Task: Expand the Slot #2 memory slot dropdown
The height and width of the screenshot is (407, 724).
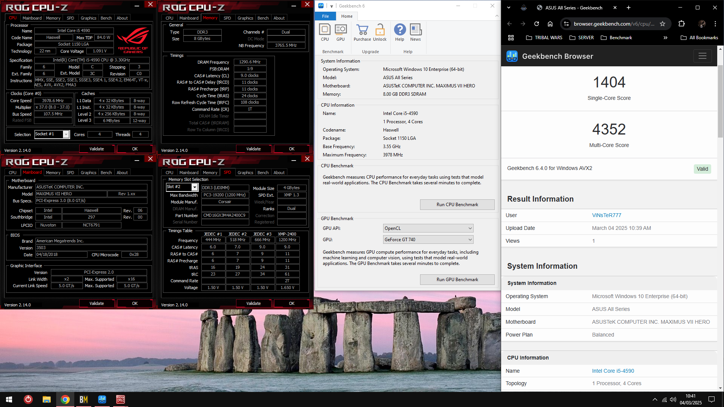Action: (195, 187)
